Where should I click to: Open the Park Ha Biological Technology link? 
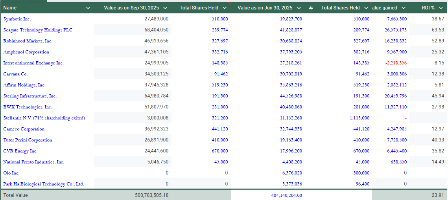[44, 184]
